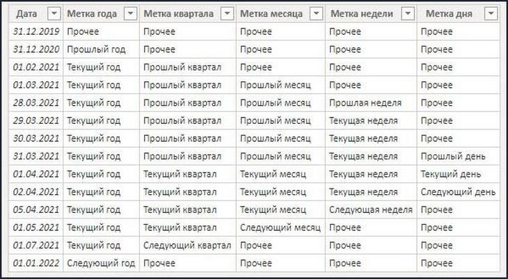Click the Следующая неделя cell
The width and height of the screenshot is (508, 279).
point(372,209)
